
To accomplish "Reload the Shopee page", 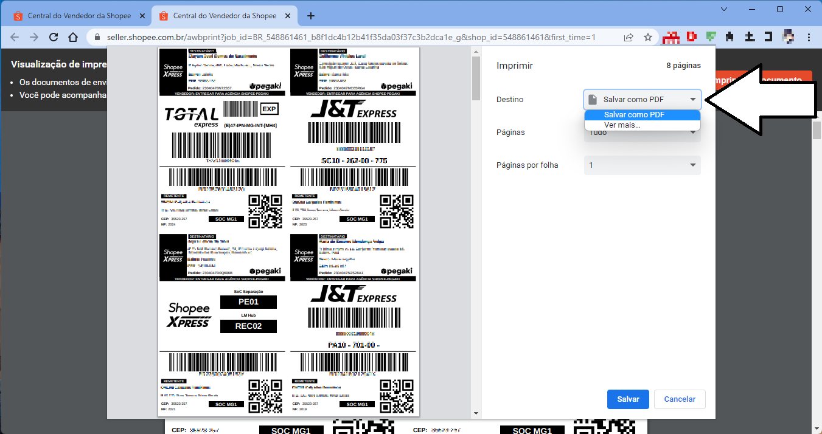I will (x=54, y=37).
